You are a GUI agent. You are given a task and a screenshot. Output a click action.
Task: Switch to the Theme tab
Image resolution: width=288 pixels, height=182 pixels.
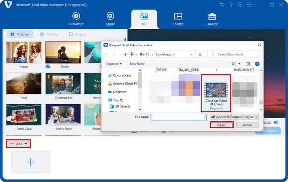(20, 34)
